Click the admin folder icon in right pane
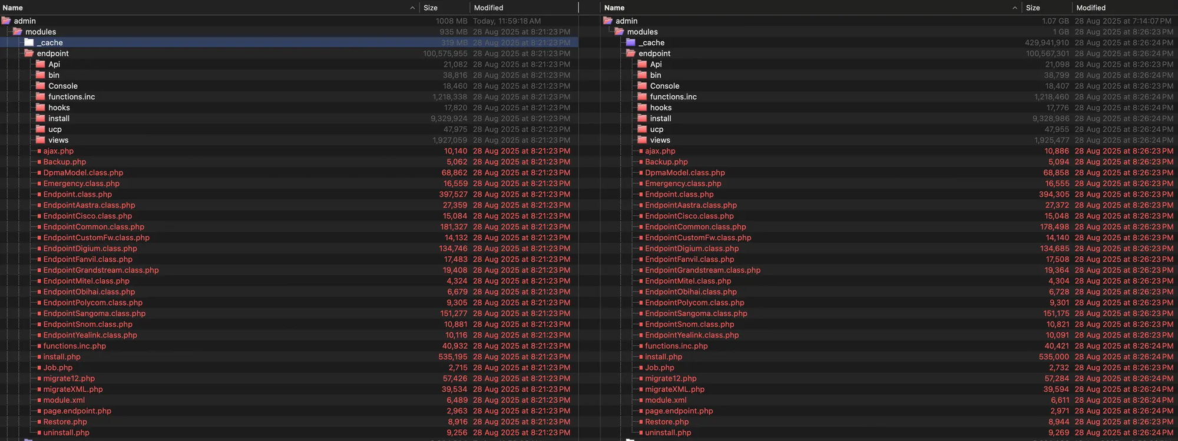 tap(608, 21)
